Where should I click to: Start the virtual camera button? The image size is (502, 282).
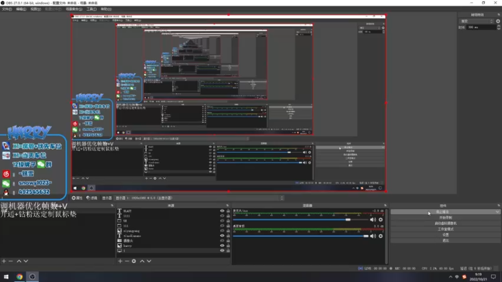(446, 223)
